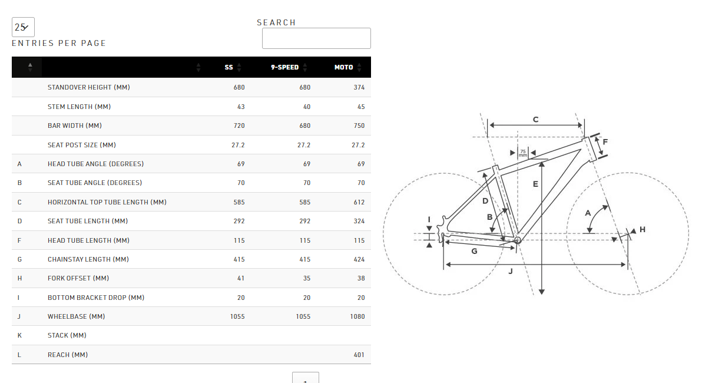Click the Wheelbase (MM) row
Screen dimensions: 712x383
(x=191, y=316)
